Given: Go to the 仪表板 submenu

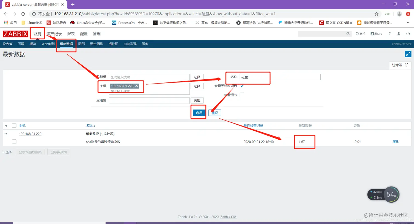Looking at the screenshot, I should 8,44.
